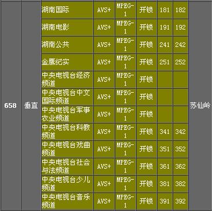Click 开锁 in the 戏曲频道 row
The height and width of the screenshot is (211, 212).
tap(147, 149)
